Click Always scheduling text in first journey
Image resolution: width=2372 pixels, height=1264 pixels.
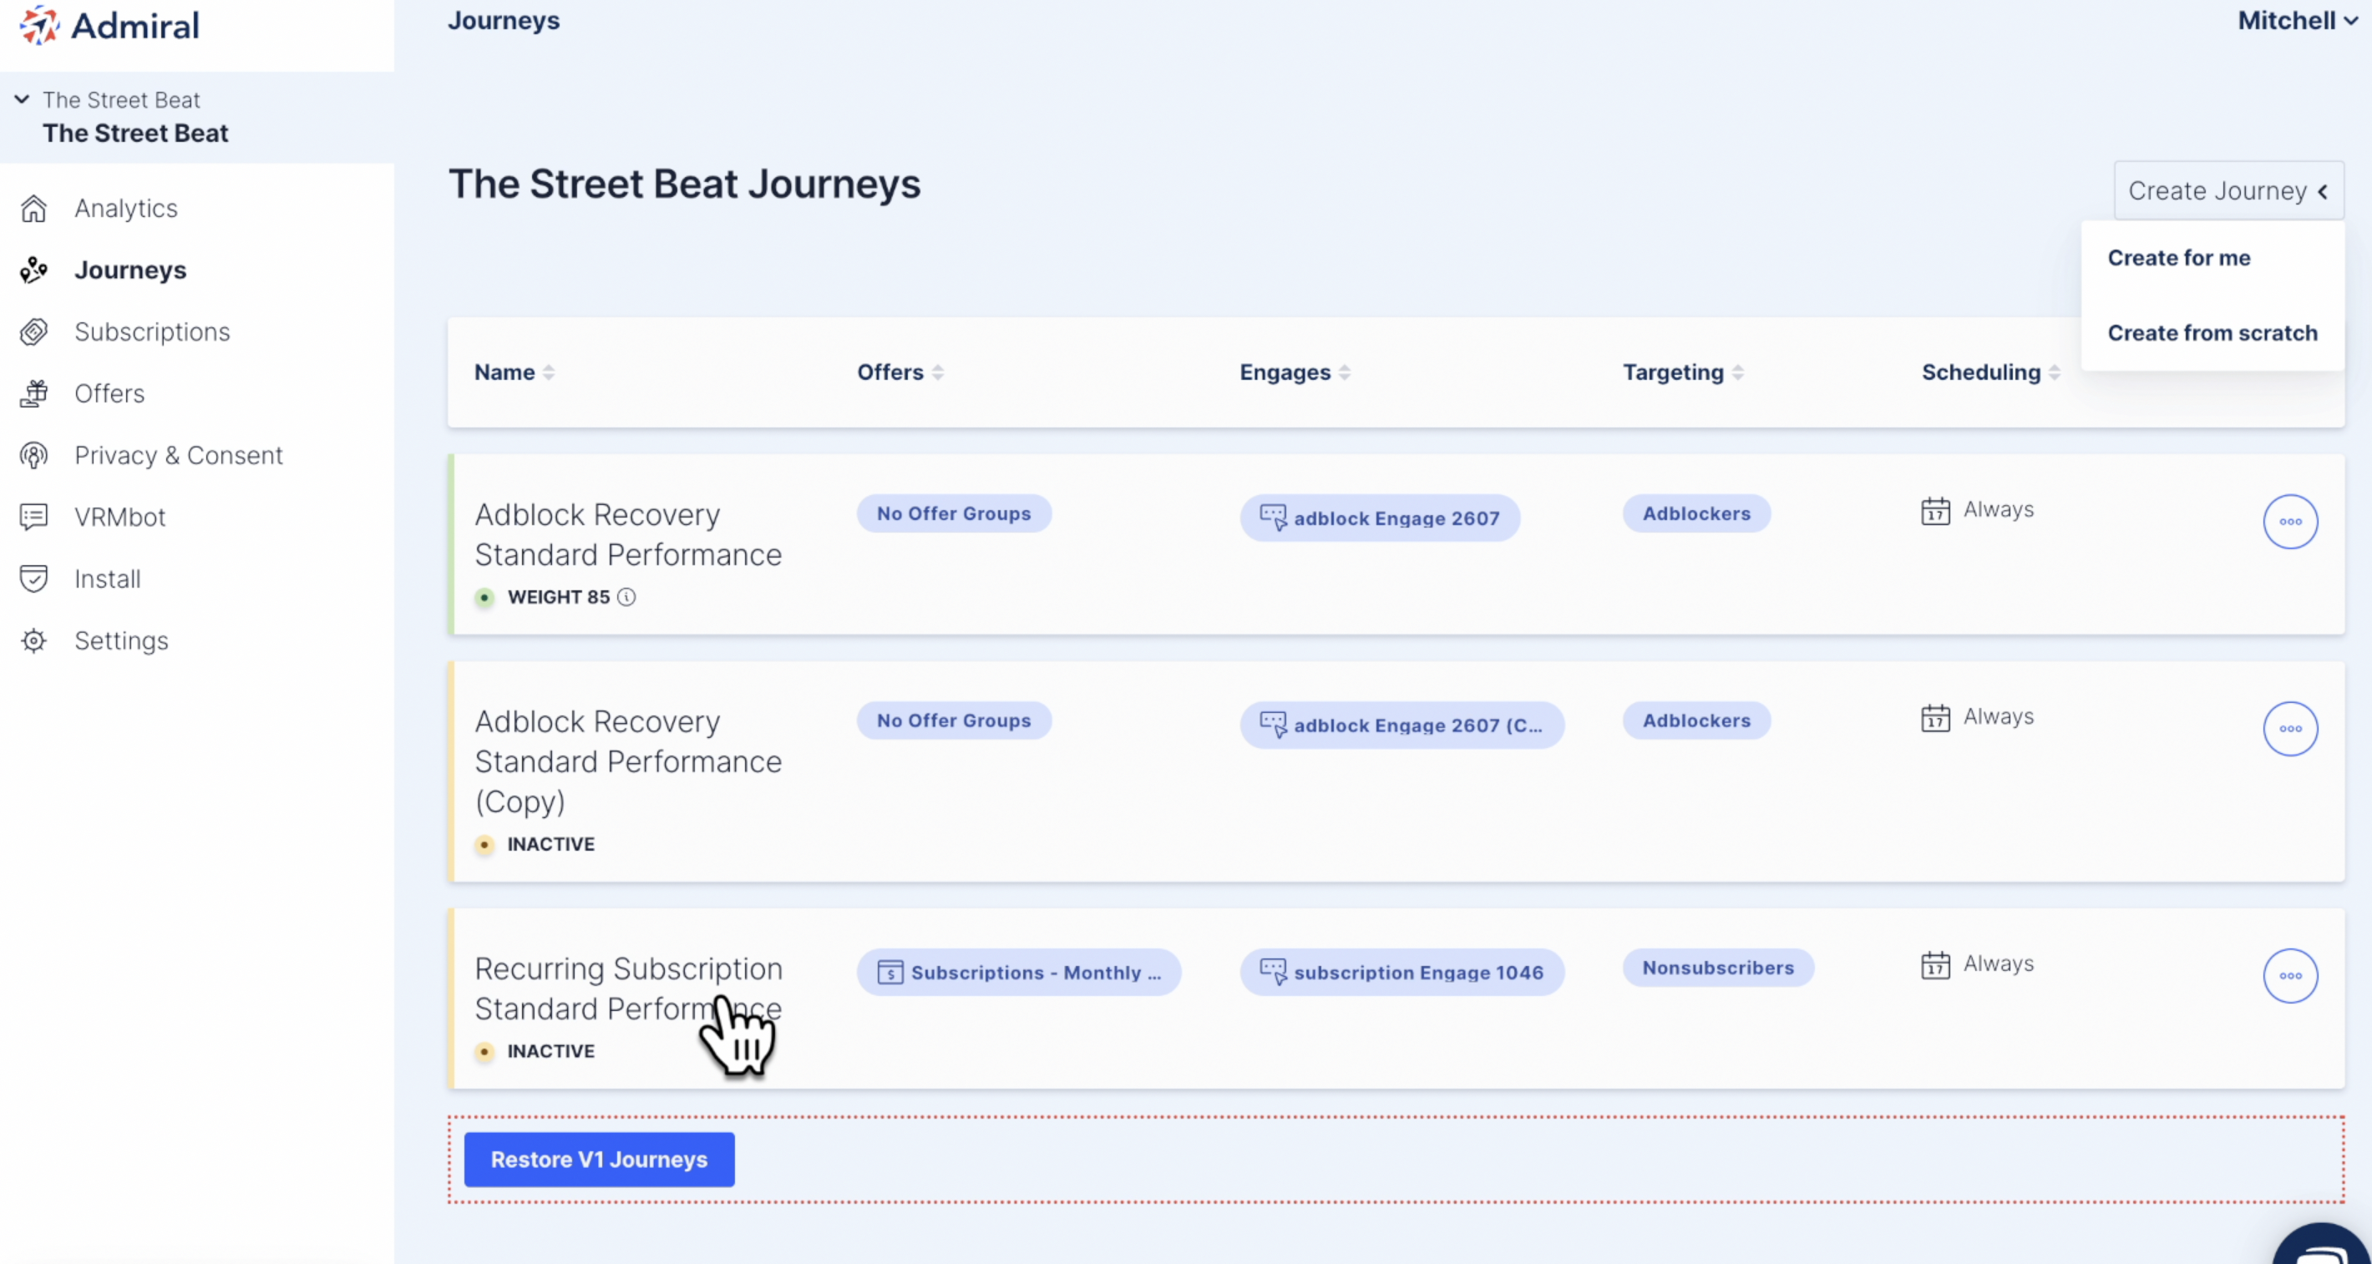point(1998,510)
